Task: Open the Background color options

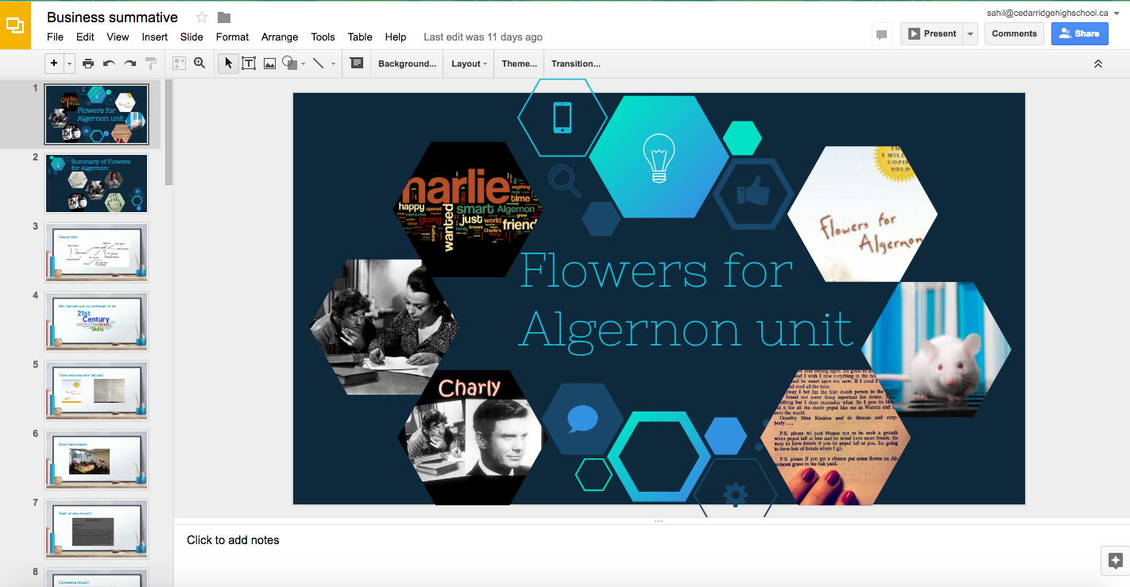Action: [407, 64]
